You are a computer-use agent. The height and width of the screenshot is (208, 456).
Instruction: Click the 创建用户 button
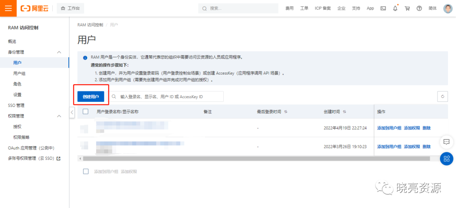tap(91, 97)
